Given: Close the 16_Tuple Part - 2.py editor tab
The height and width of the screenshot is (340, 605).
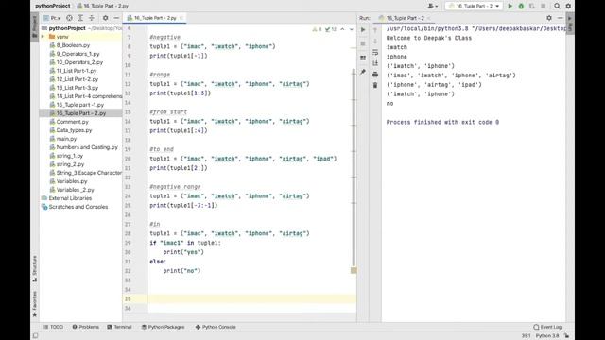Looking at the screenshot, I should tap(181, 18).
